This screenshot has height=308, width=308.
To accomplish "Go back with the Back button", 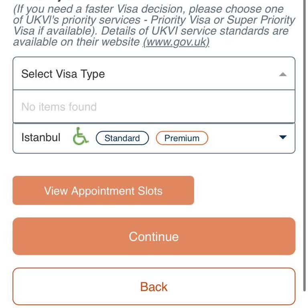I will point(154,286).
